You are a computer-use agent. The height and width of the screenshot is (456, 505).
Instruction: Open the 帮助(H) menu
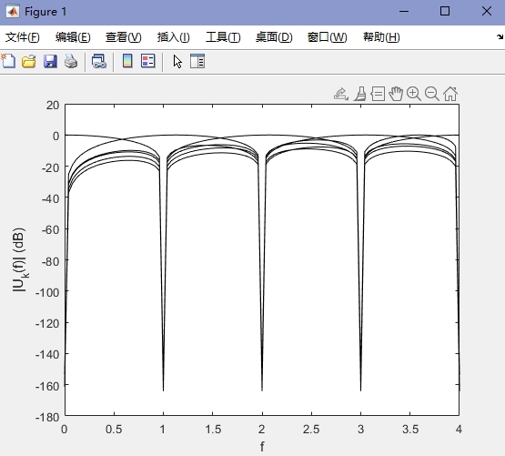[x=381, y=37]
